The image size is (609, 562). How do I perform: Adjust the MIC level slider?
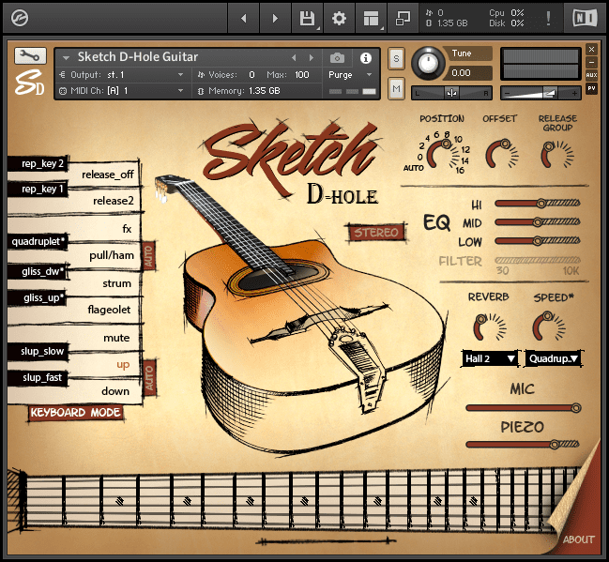coord(524,408)
